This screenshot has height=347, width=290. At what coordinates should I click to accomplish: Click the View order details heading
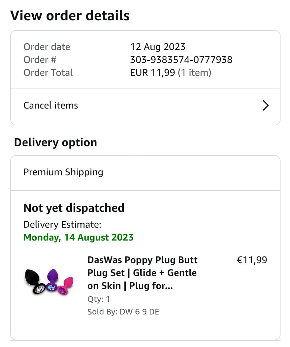click(x=70, y=15)
